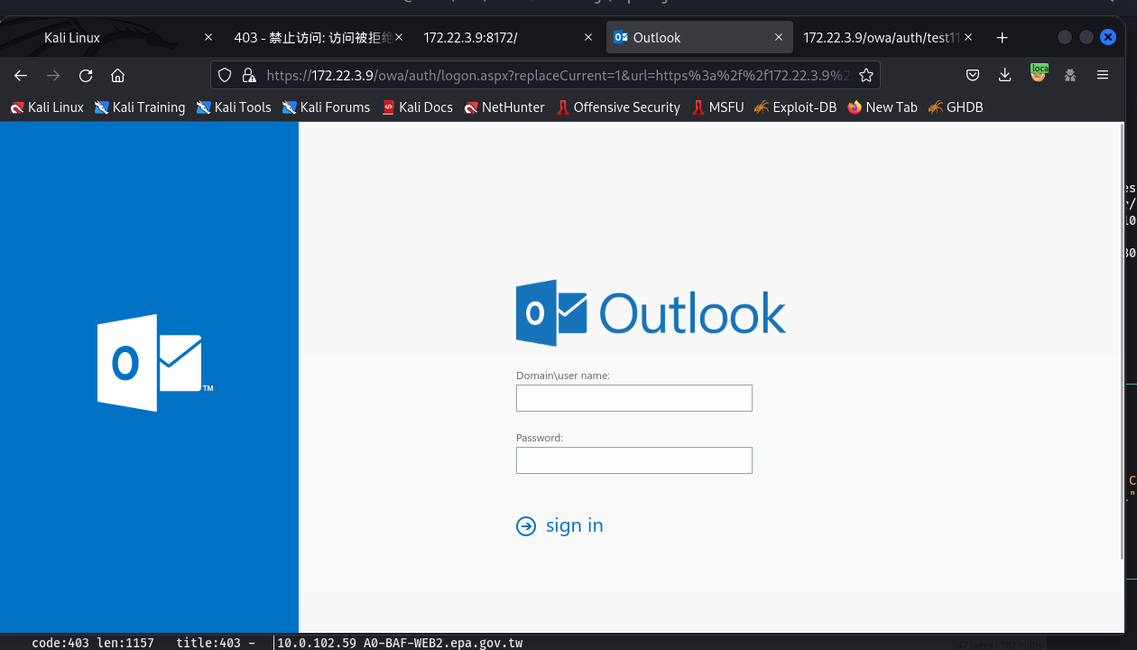Go back to the previous page

[21, 76]
